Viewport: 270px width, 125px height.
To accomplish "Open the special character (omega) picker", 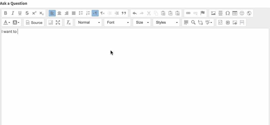I will pyautogui.click(x=228, y=13).
